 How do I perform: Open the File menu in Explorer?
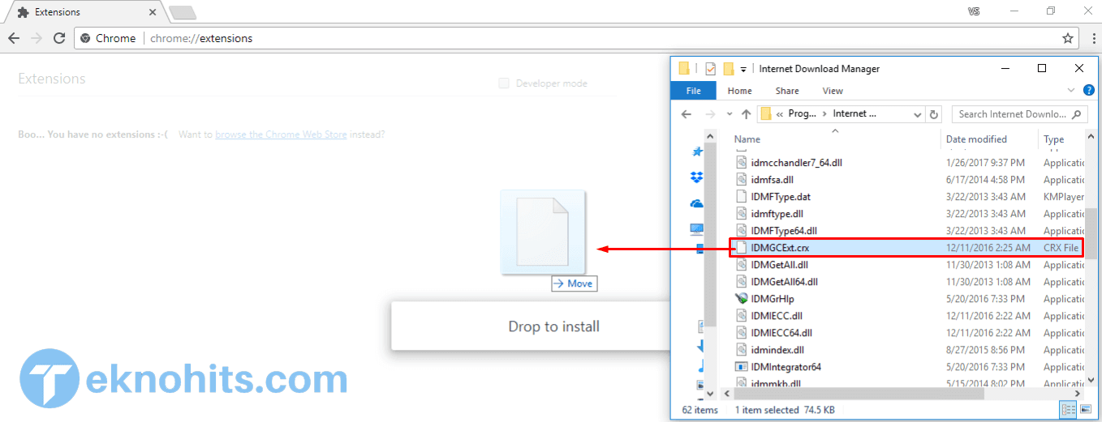pyautogui.click(x=694, y=91)
